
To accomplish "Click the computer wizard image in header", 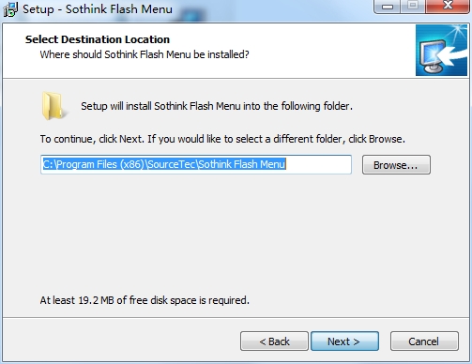I will [441, 50].
